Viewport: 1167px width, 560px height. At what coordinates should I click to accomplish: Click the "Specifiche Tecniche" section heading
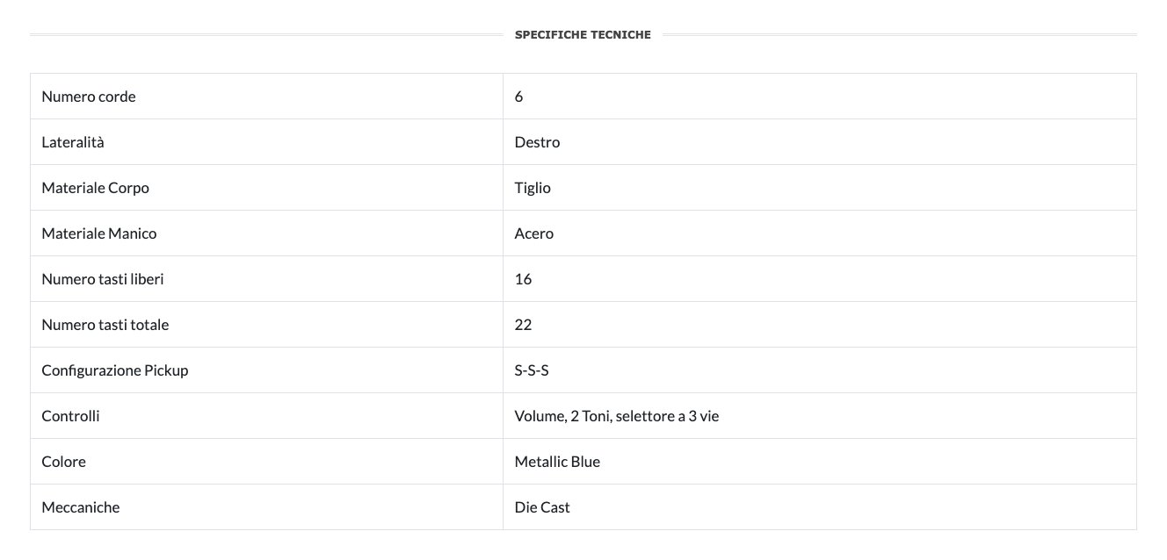pyautogui.click(x=583, y=35)
